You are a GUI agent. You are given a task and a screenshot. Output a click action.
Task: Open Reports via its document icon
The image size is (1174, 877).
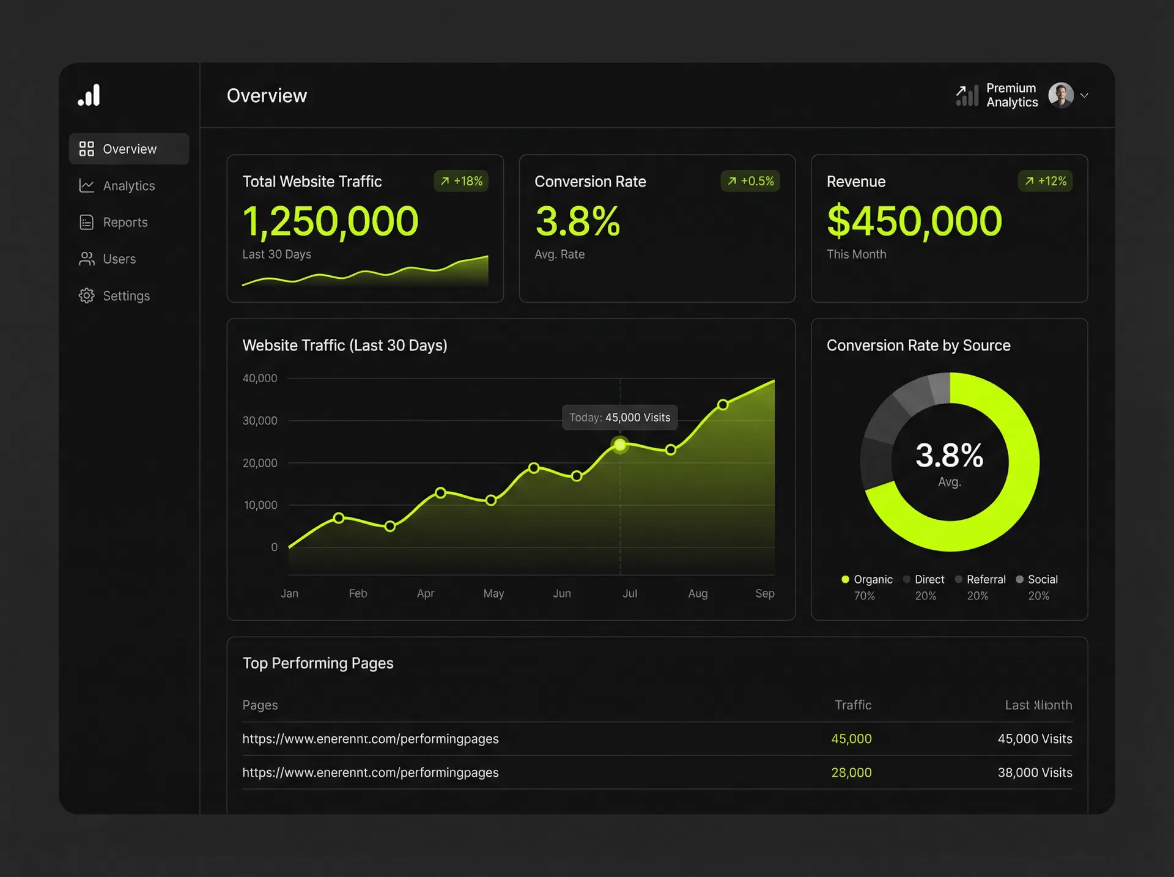[86, 222]
